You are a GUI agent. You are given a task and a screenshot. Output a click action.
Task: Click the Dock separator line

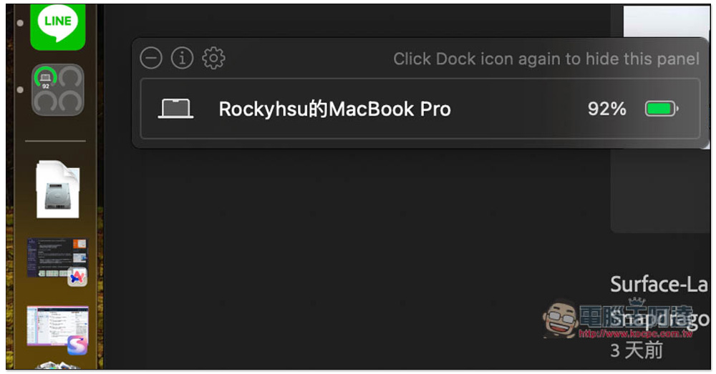pos(56,141)
